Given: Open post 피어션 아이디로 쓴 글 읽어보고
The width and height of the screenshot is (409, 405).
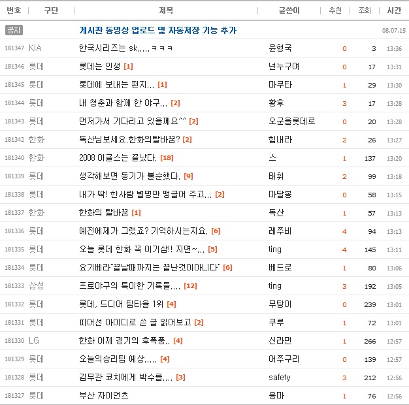Looking at the screenshot, I should click(x=135, y=322).
